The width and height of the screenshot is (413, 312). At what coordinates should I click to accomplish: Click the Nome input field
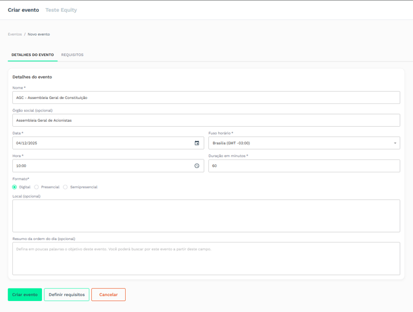click(206, 98)
